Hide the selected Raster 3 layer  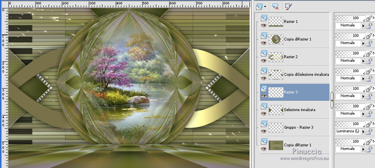click(x=264, y=96)
